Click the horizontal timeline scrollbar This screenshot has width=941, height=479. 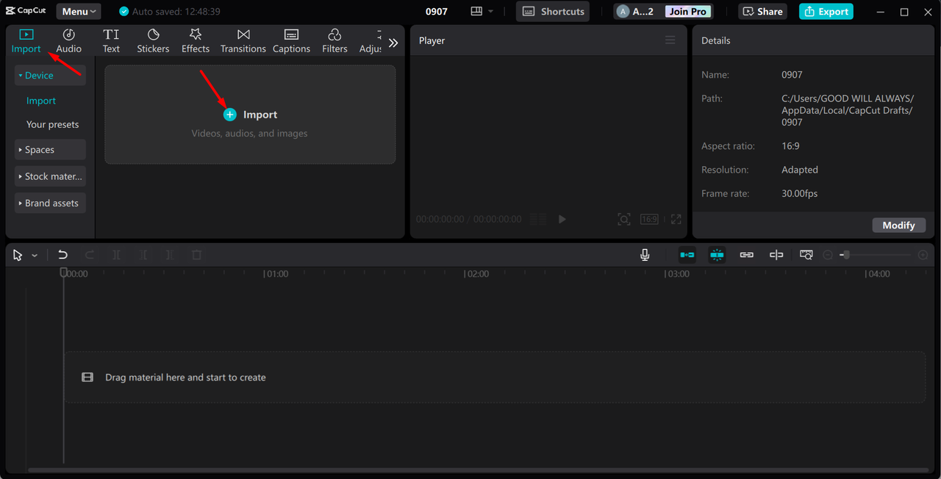point(478,470)
